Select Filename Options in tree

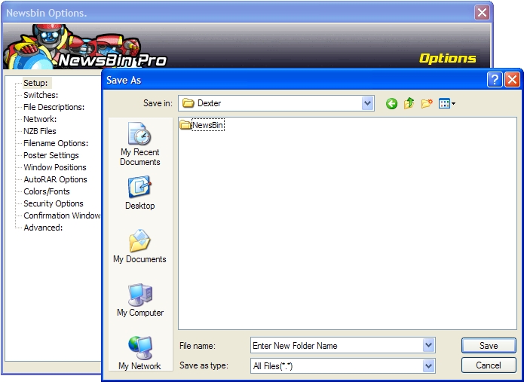point(56,143)
